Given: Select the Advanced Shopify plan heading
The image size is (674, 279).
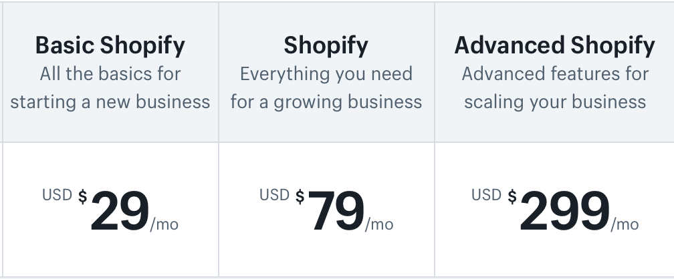Looking at the screenshot, I should point(554,46).
